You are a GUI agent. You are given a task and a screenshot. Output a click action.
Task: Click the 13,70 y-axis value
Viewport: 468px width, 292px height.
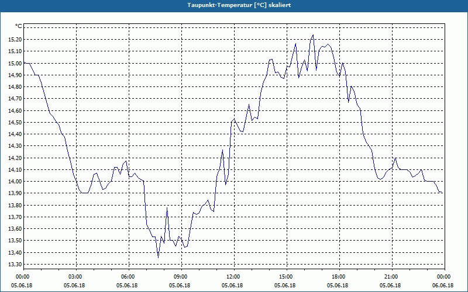[x=15, y=217]
